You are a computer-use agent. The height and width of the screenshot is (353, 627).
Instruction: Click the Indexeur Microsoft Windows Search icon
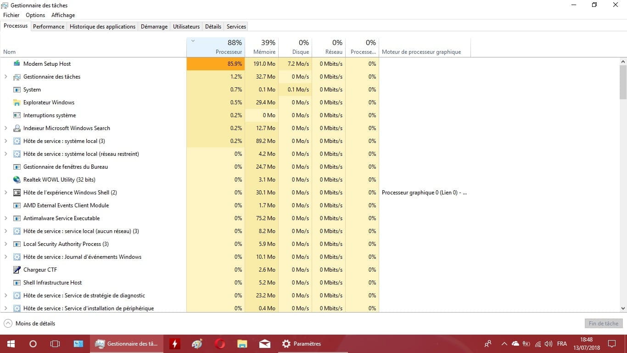(17, 128)
